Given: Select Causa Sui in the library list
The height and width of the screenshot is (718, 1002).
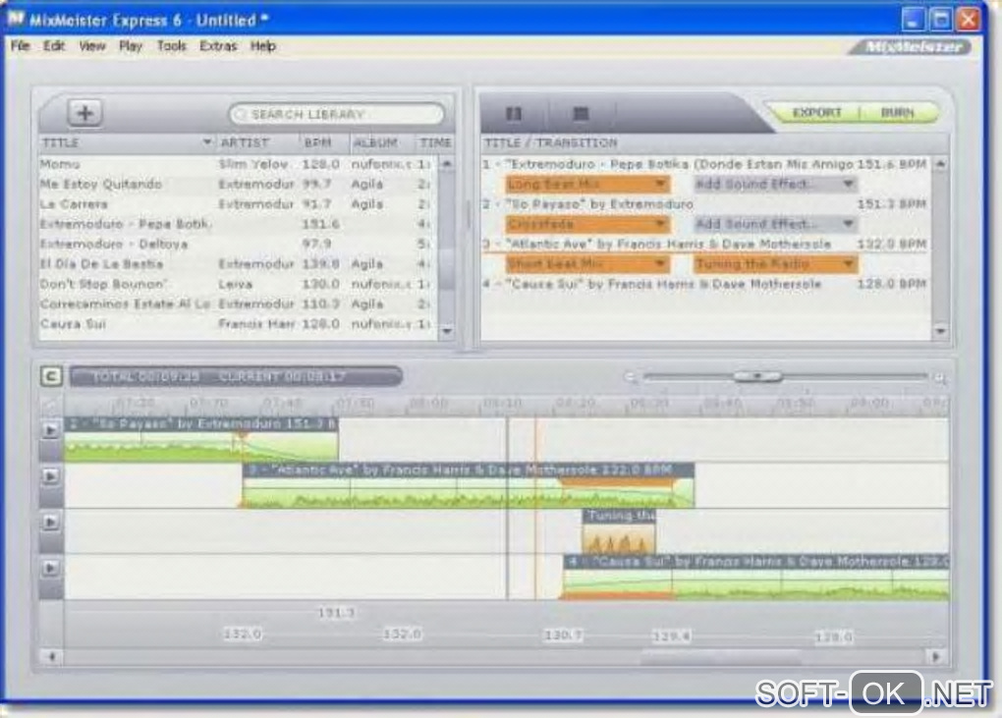Looking at the screenshot, I should (238, 324).
